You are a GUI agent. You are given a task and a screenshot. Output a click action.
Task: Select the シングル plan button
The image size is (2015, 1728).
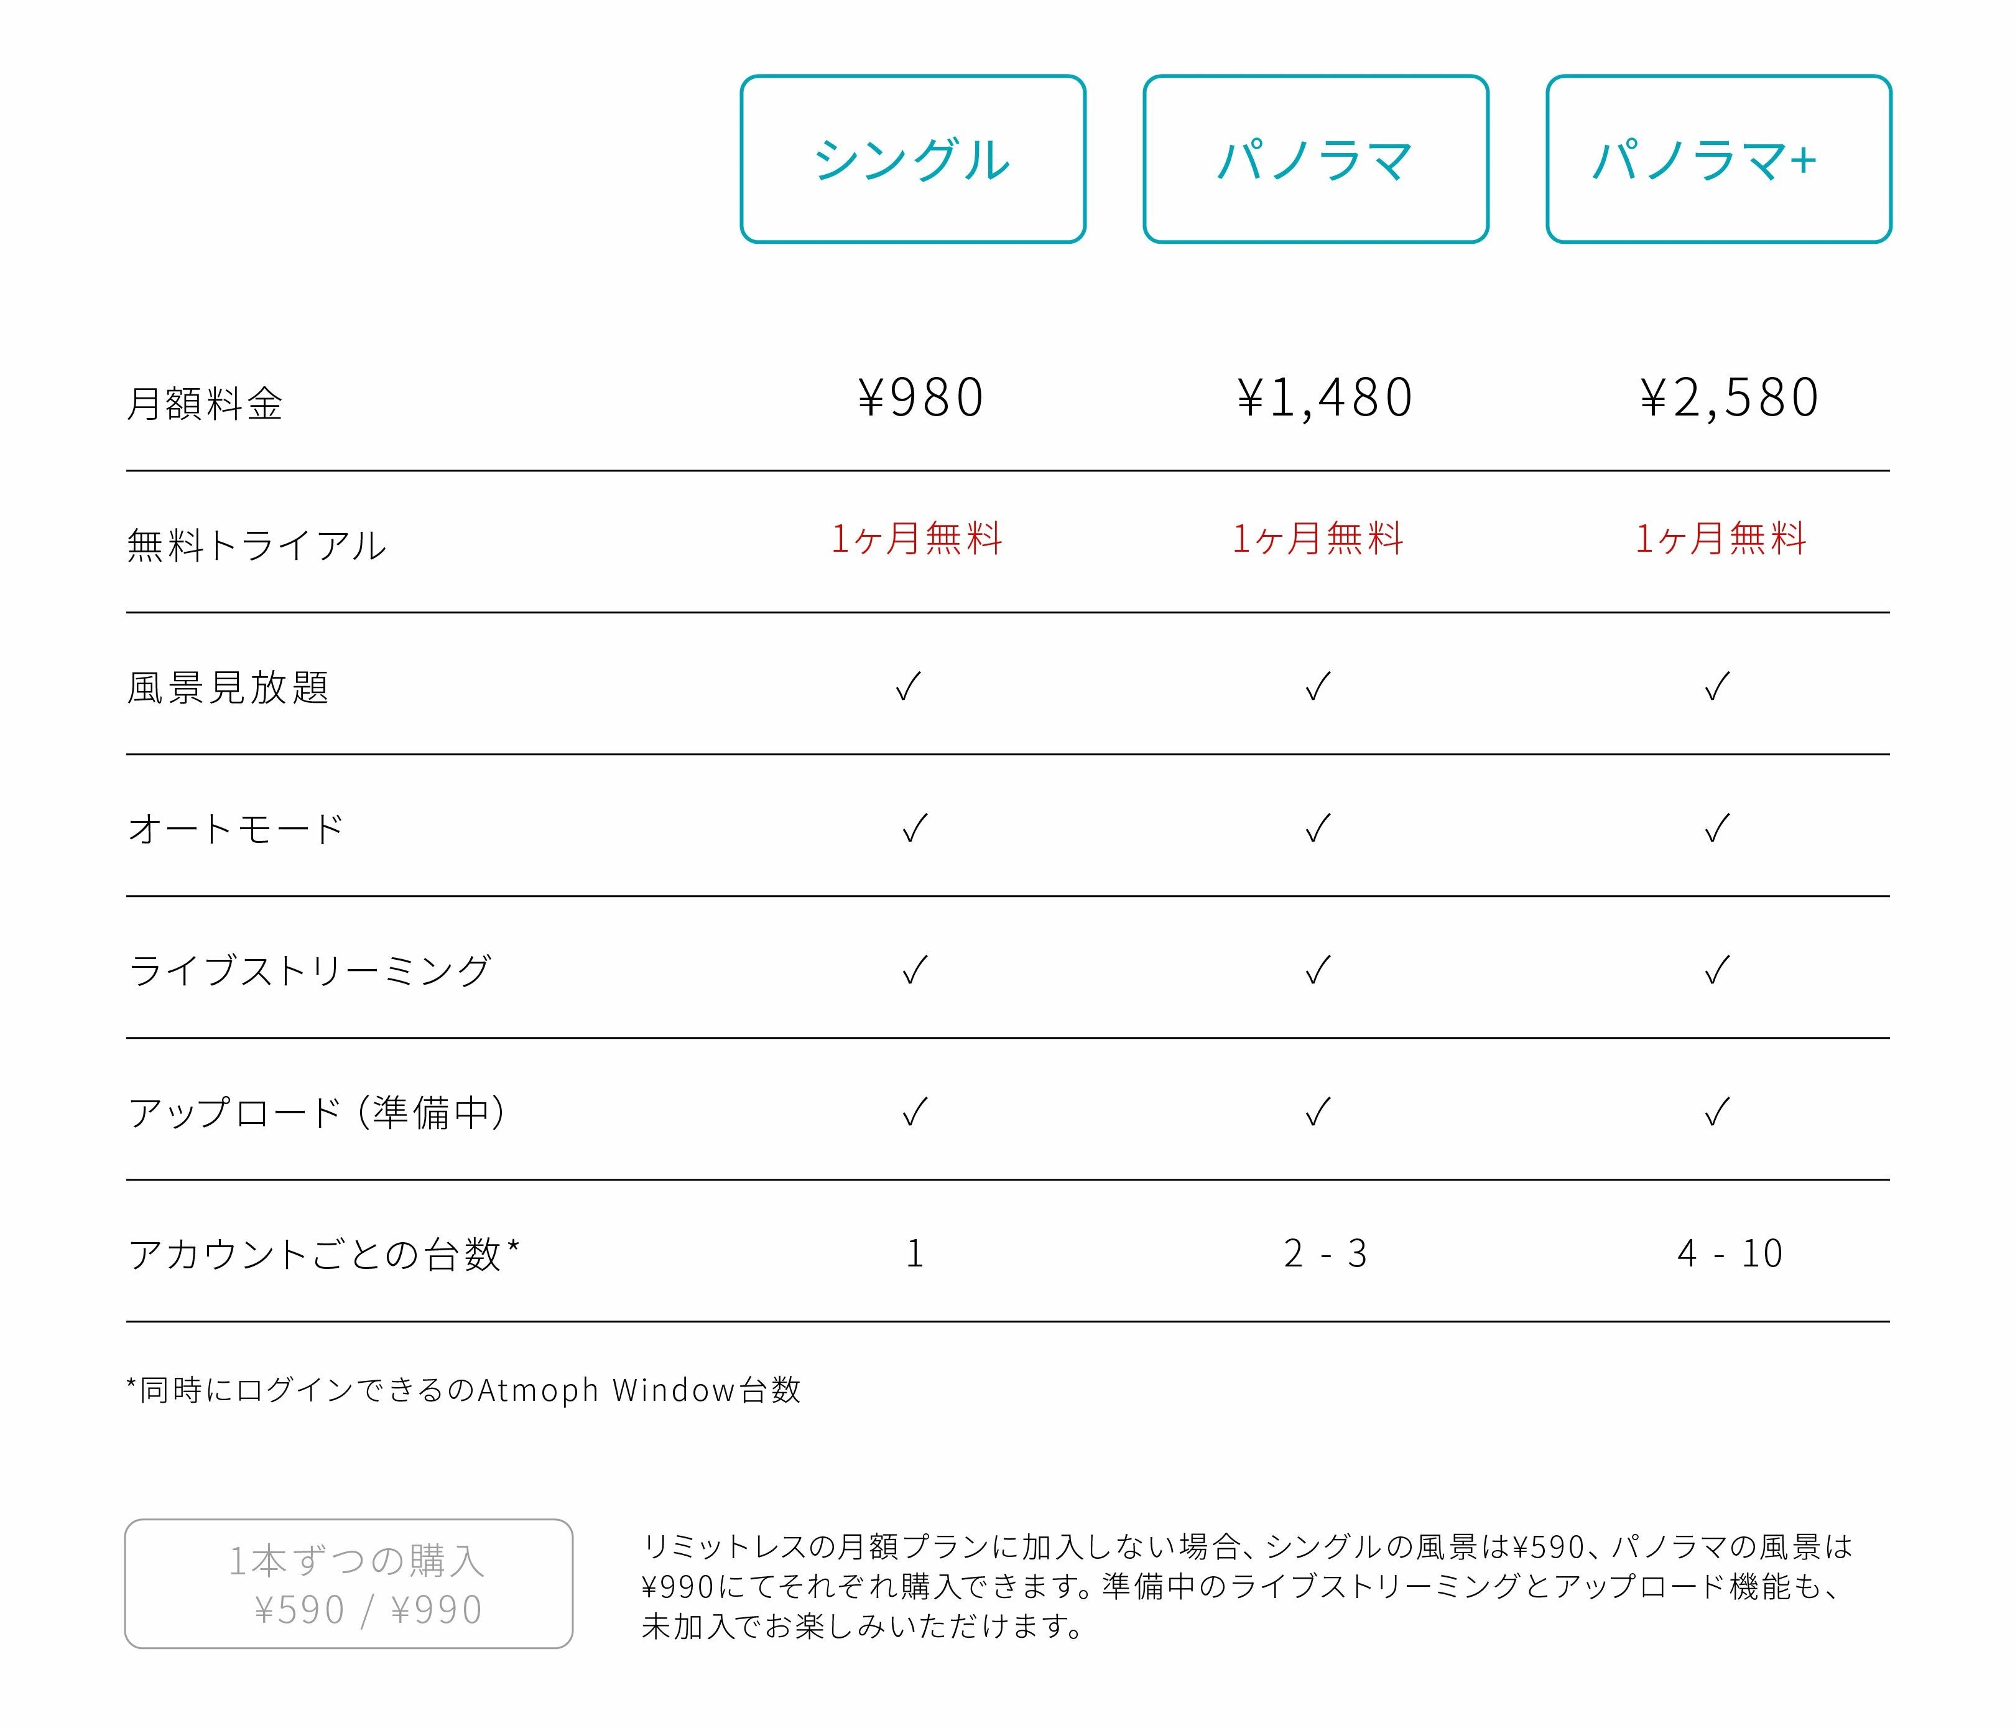coord(912,159)
